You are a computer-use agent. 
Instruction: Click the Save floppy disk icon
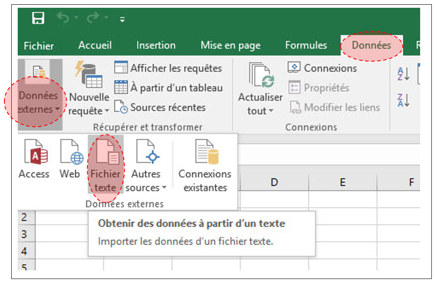point(38,19)
